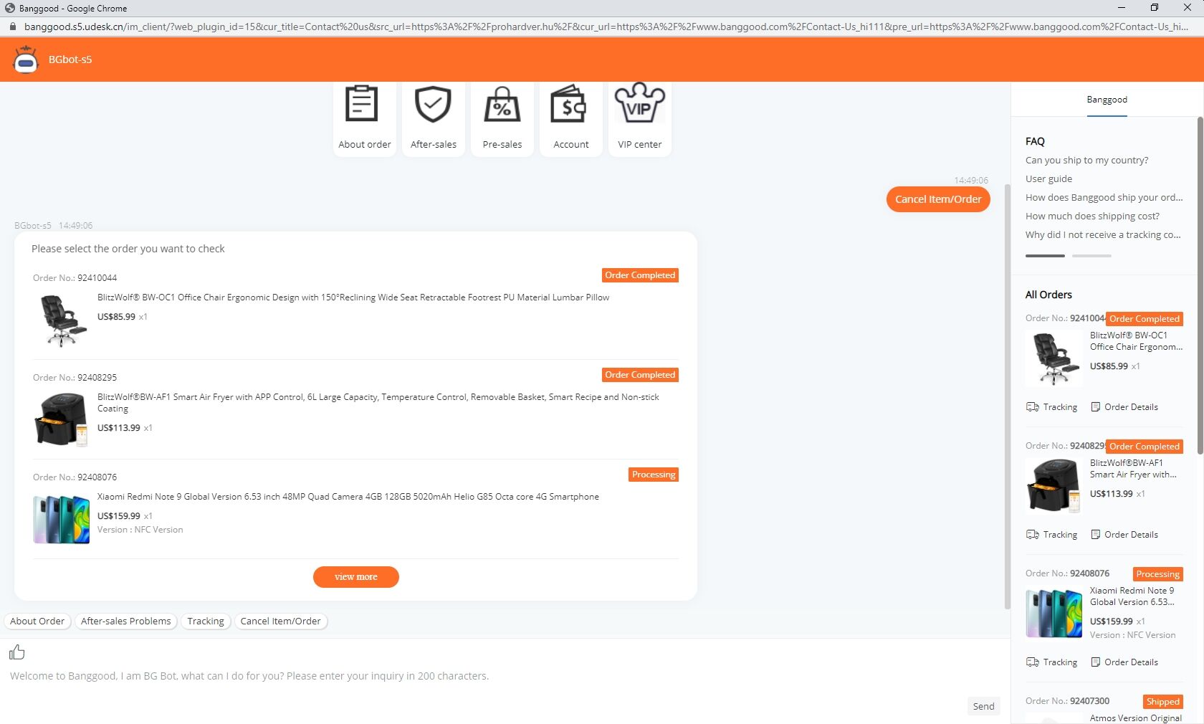
Task: Send the chat message
Action: point(983,706)
